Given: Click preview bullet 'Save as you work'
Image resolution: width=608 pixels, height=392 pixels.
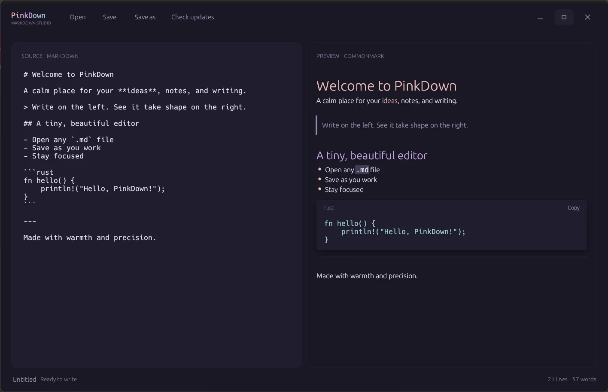Looking at the screenshot, I should point(351,180).
